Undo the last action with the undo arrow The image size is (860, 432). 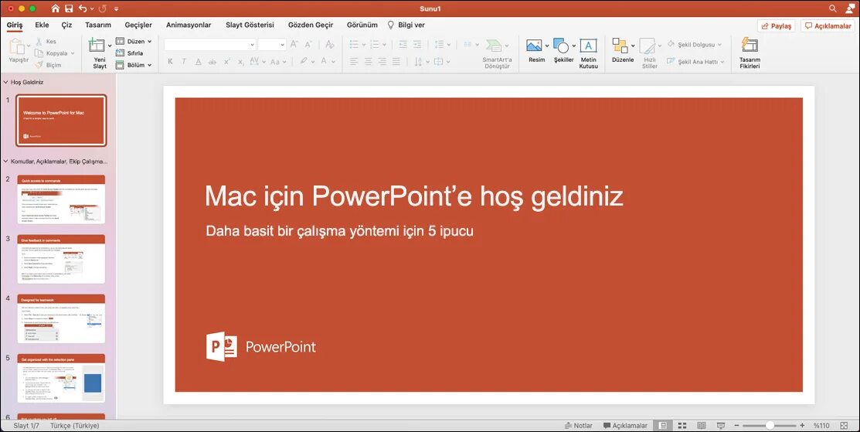pyautogui.click(x=82, y=9)
